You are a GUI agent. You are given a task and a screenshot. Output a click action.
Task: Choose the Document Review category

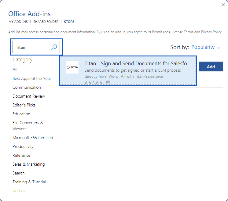[29, 96]
